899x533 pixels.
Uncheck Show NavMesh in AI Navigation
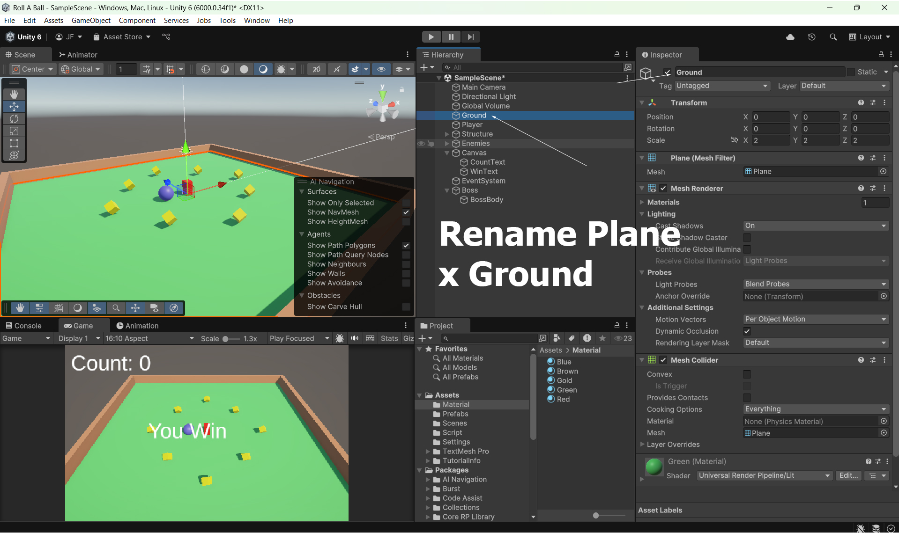click(x=406, y=212)
